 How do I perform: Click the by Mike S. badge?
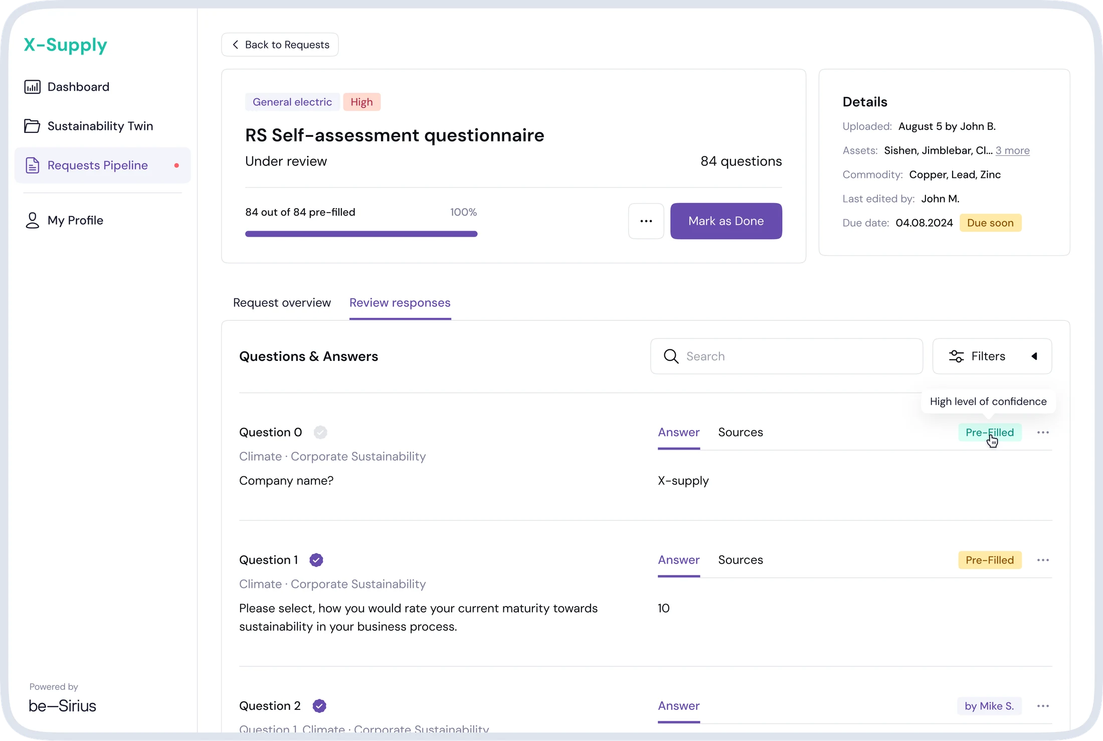989,706
